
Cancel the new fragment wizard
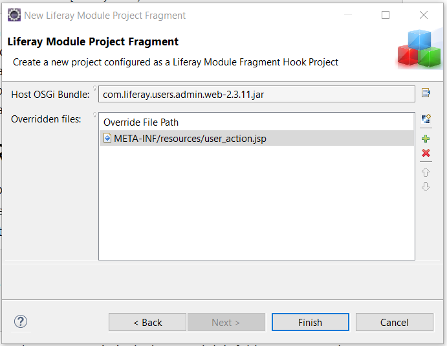(394, 322)
